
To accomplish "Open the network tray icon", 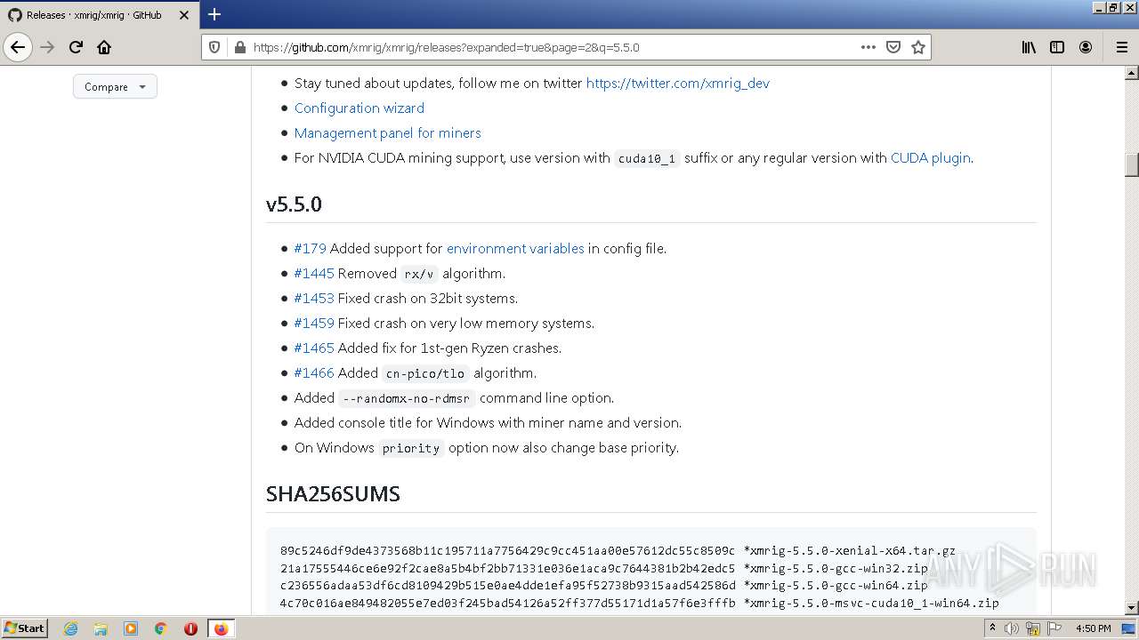I will (1033, 628).
